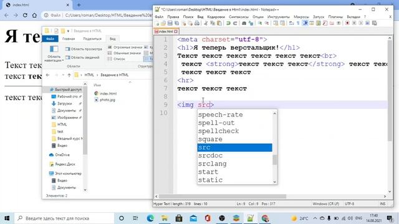
Task: Open the Поиск menu in Notepad++
Action: point(188,17)
